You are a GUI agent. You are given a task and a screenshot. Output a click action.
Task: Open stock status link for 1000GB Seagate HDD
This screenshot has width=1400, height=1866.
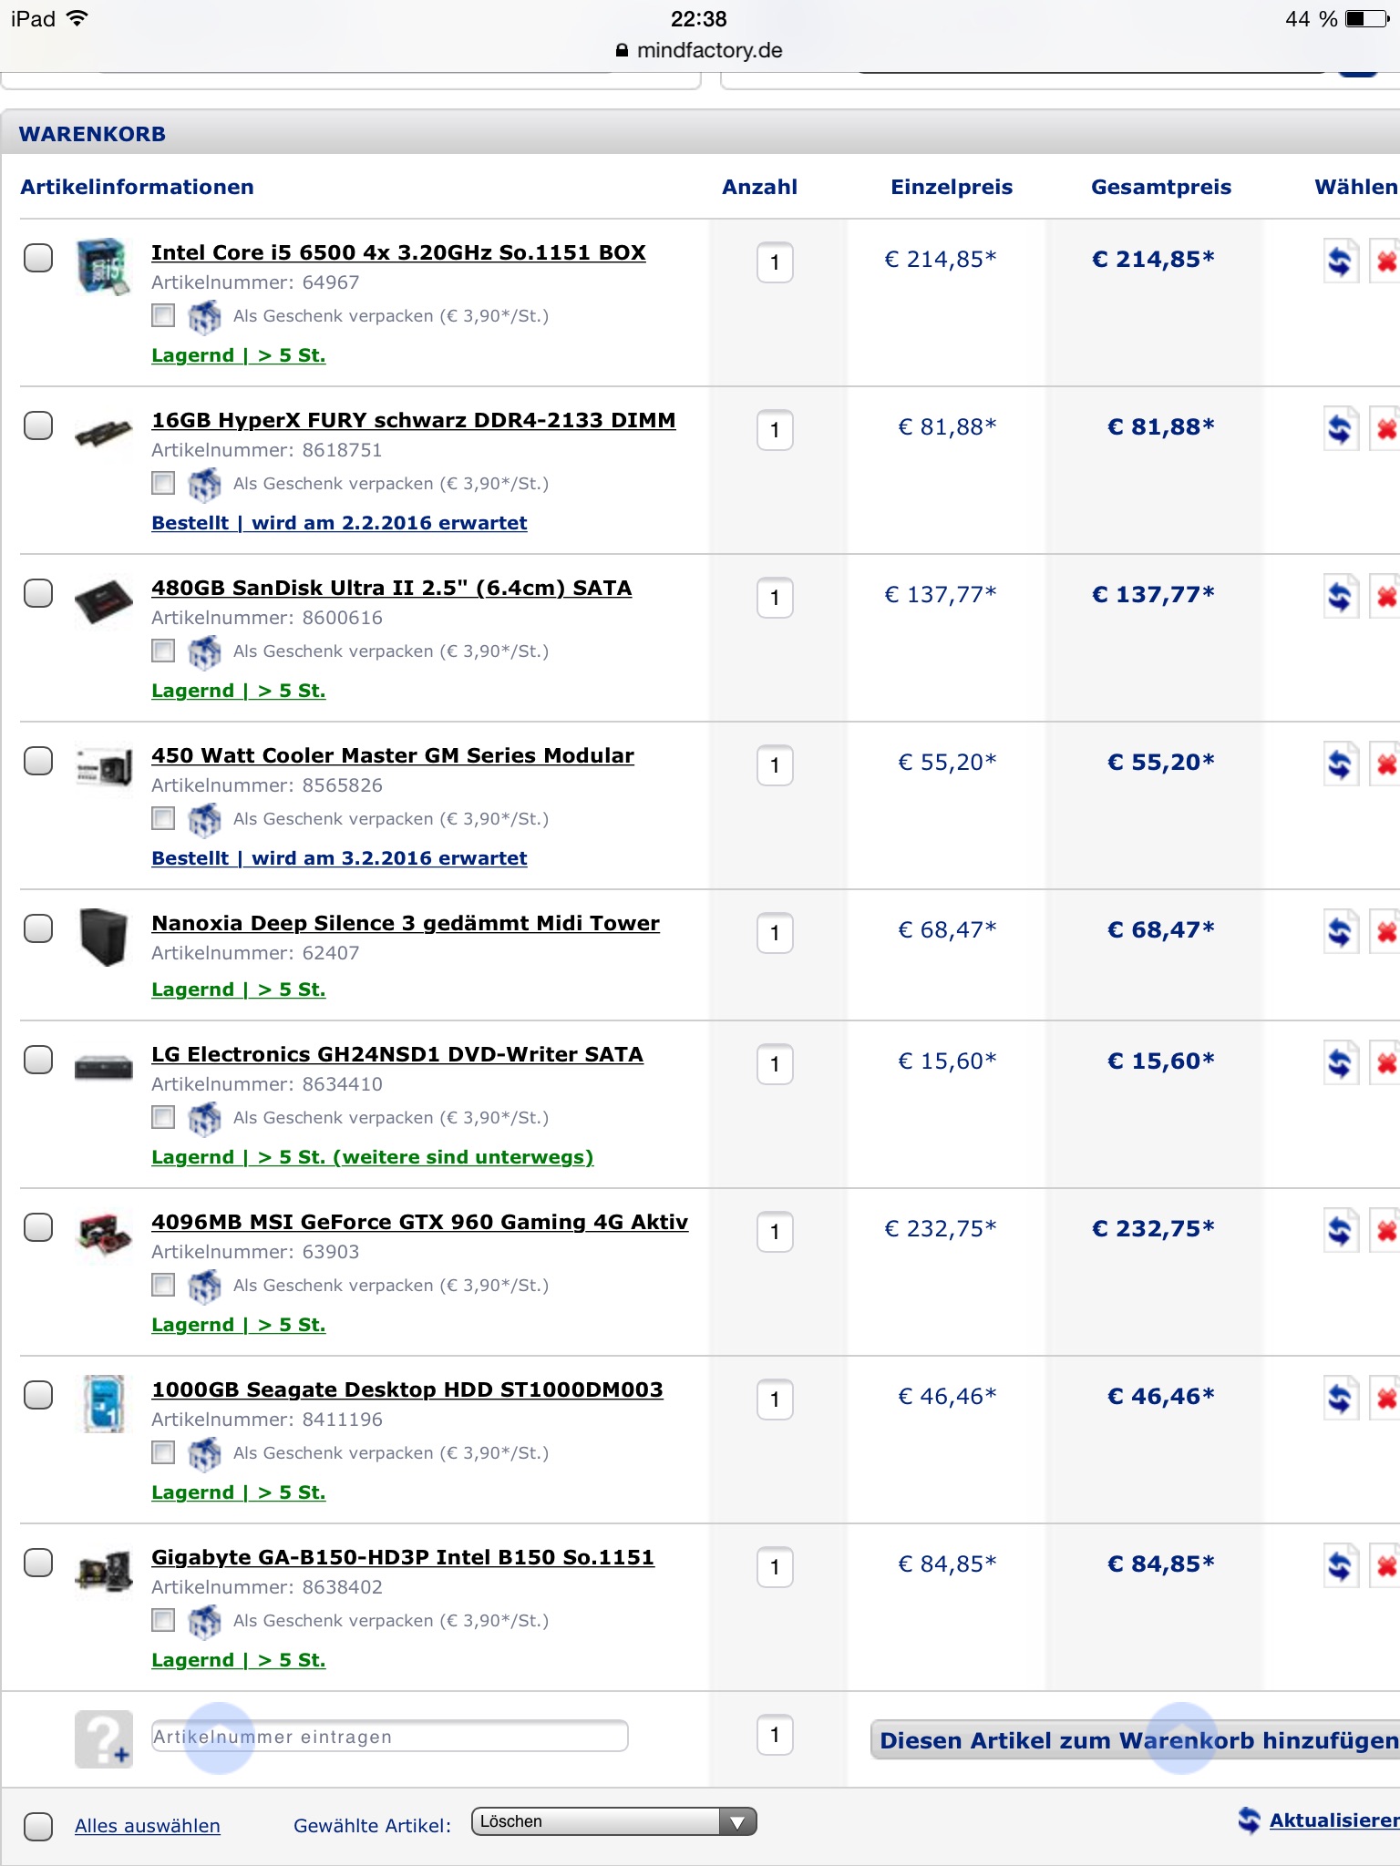point(238,1492)
